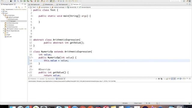Click the New file toolbar icon

[2, 1]
